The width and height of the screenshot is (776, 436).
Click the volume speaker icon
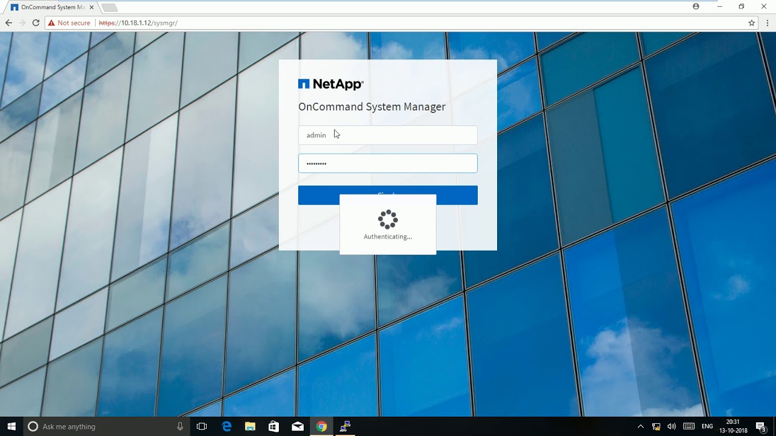672,426
